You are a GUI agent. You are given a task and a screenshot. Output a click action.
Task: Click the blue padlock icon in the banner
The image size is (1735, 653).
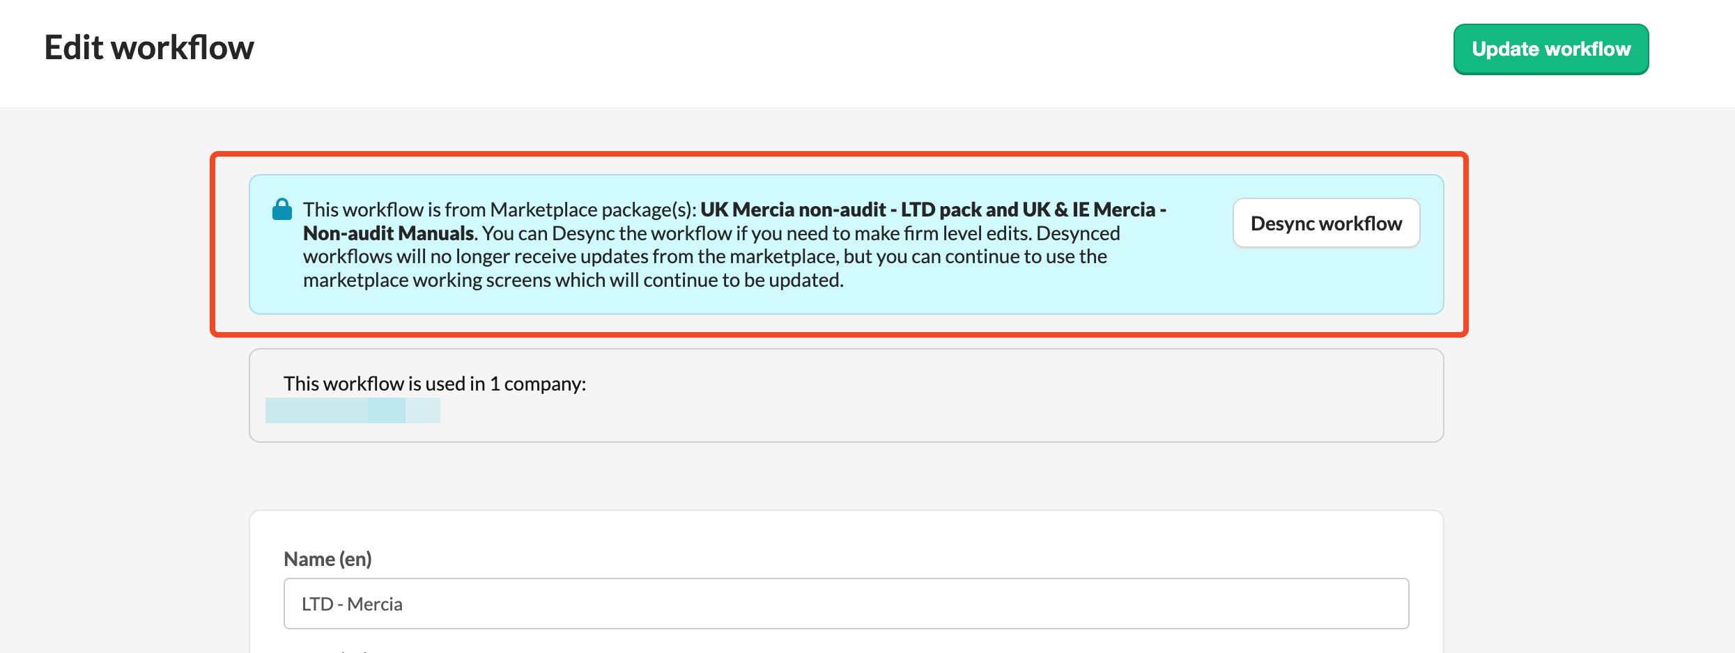[x=282, y=209]
